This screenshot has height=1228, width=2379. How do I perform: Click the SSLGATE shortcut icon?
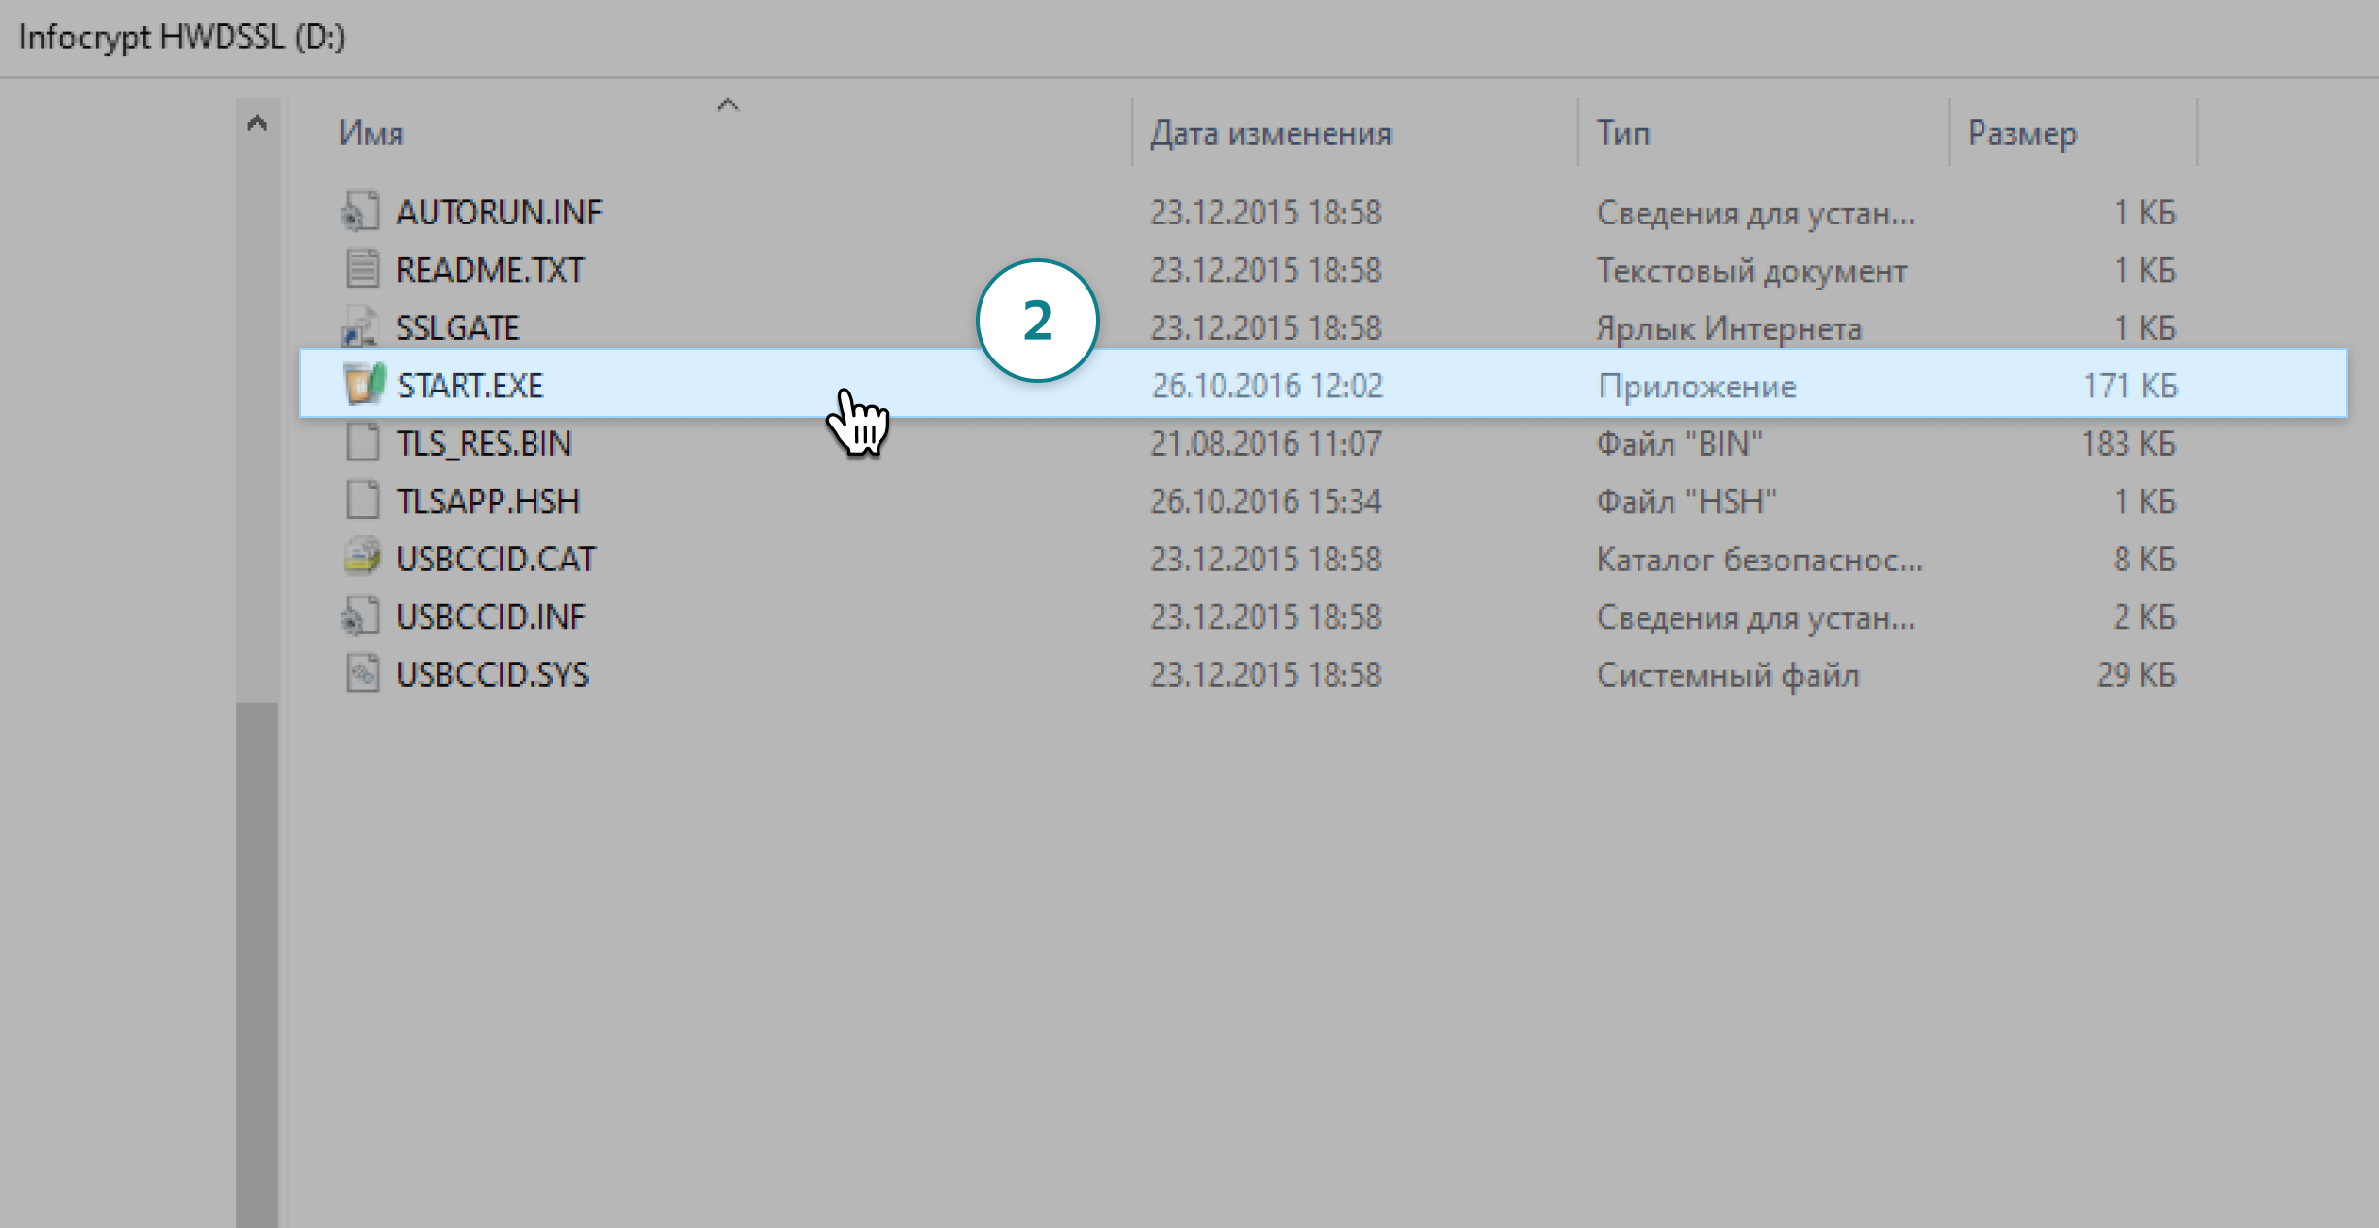(361, 327)
